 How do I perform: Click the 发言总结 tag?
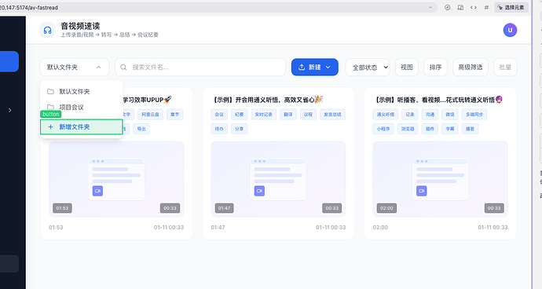coord(332,115)
